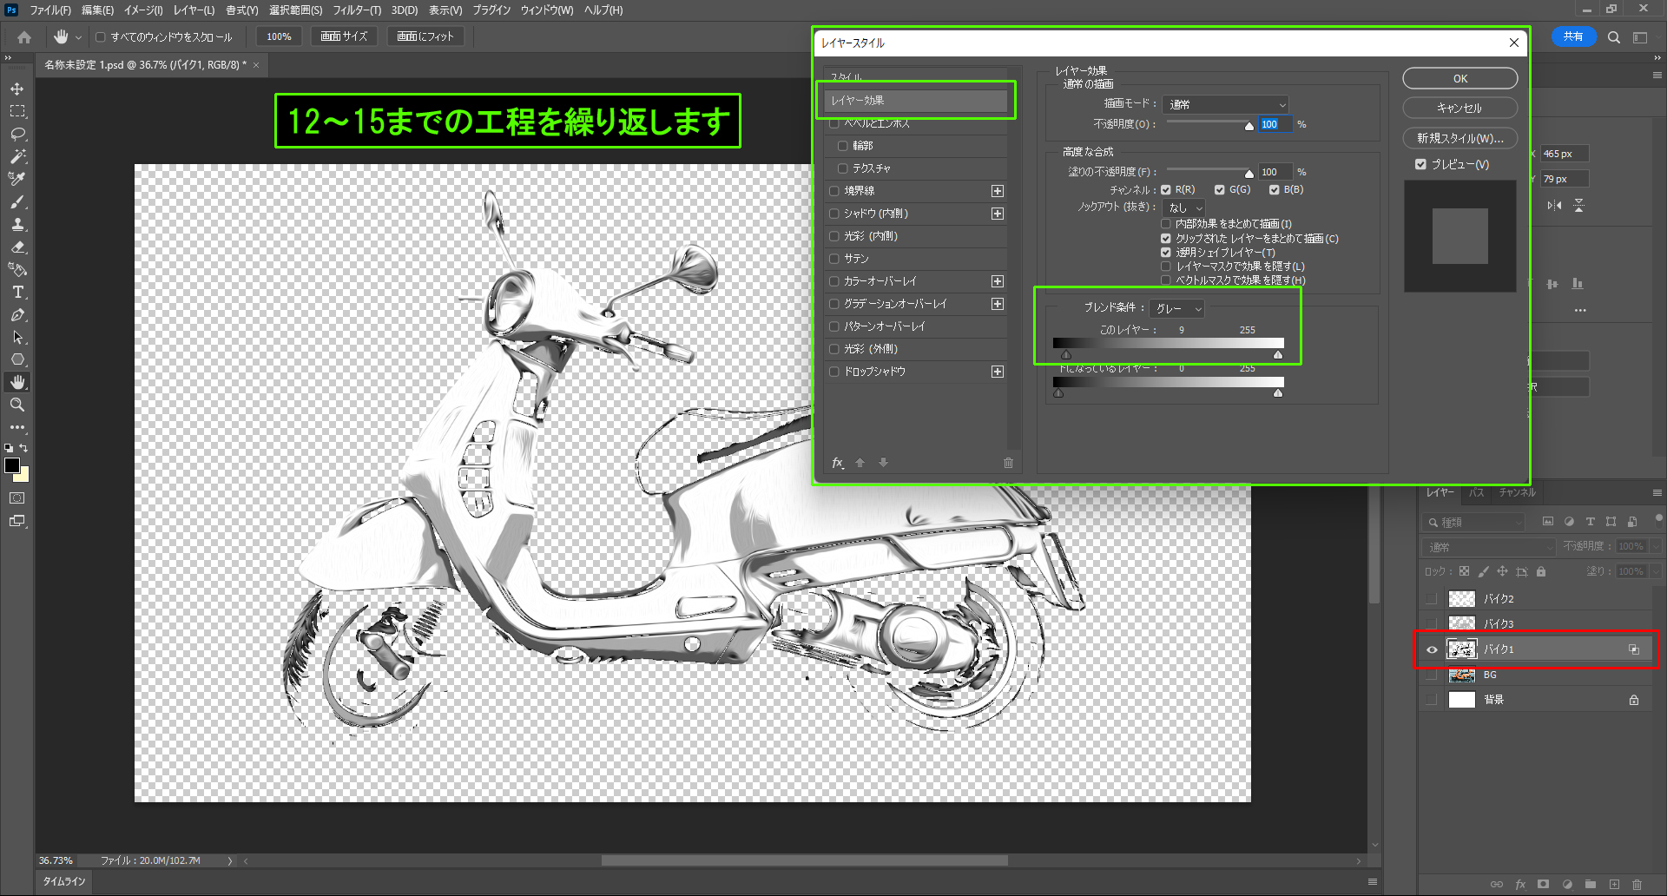Viewport: 1667px width, 896px height.
Task: Open the ノックアウト dropdown
Action: pos(1183,208)
